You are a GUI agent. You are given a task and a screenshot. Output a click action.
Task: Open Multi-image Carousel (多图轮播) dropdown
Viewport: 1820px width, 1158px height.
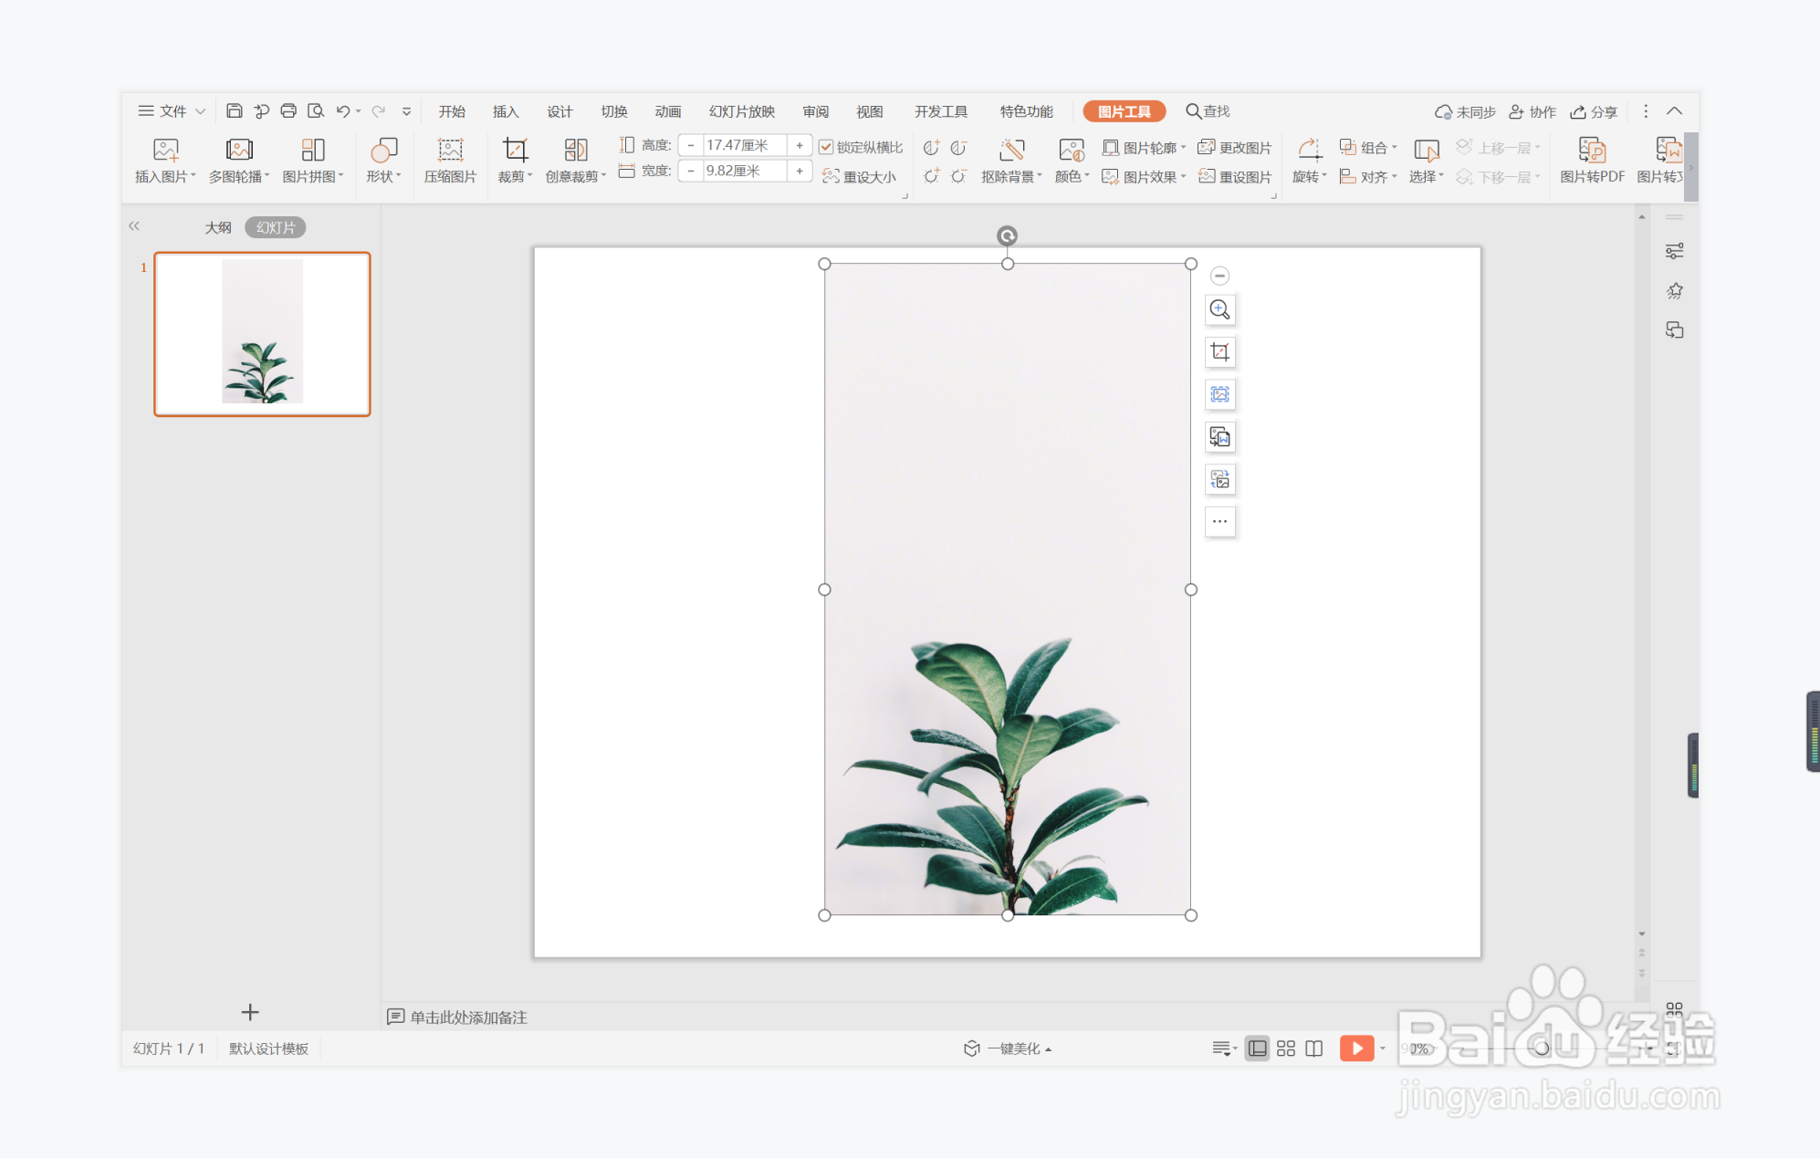(x=239, y=176)
